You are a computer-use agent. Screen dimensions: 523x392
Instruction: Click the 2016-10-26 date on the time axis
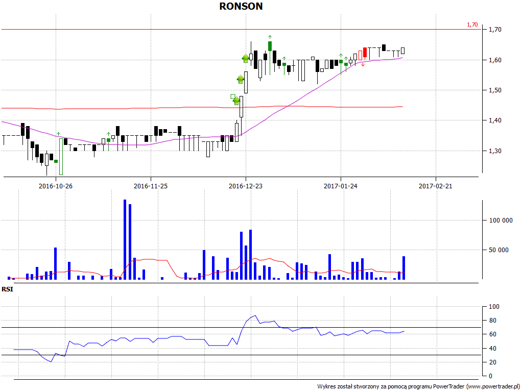pyautogui.click(x=56, y=186)
